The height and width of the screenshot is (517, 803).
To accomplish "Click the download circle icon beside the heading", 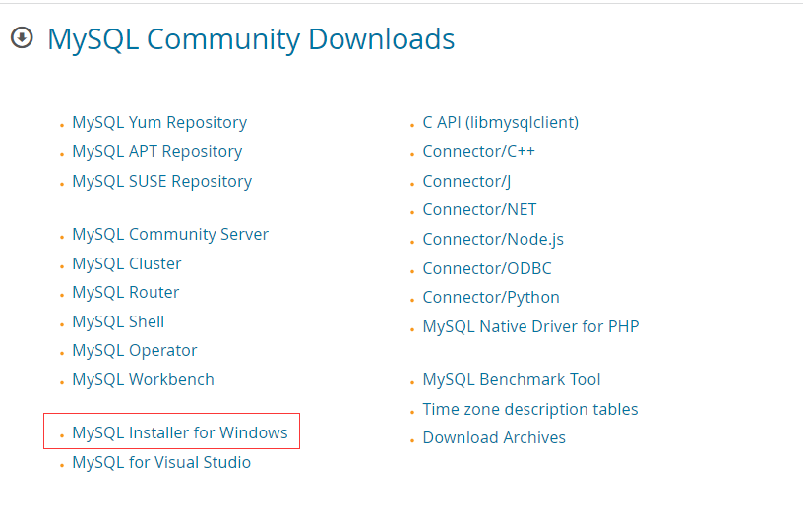I will pos(22,38).
